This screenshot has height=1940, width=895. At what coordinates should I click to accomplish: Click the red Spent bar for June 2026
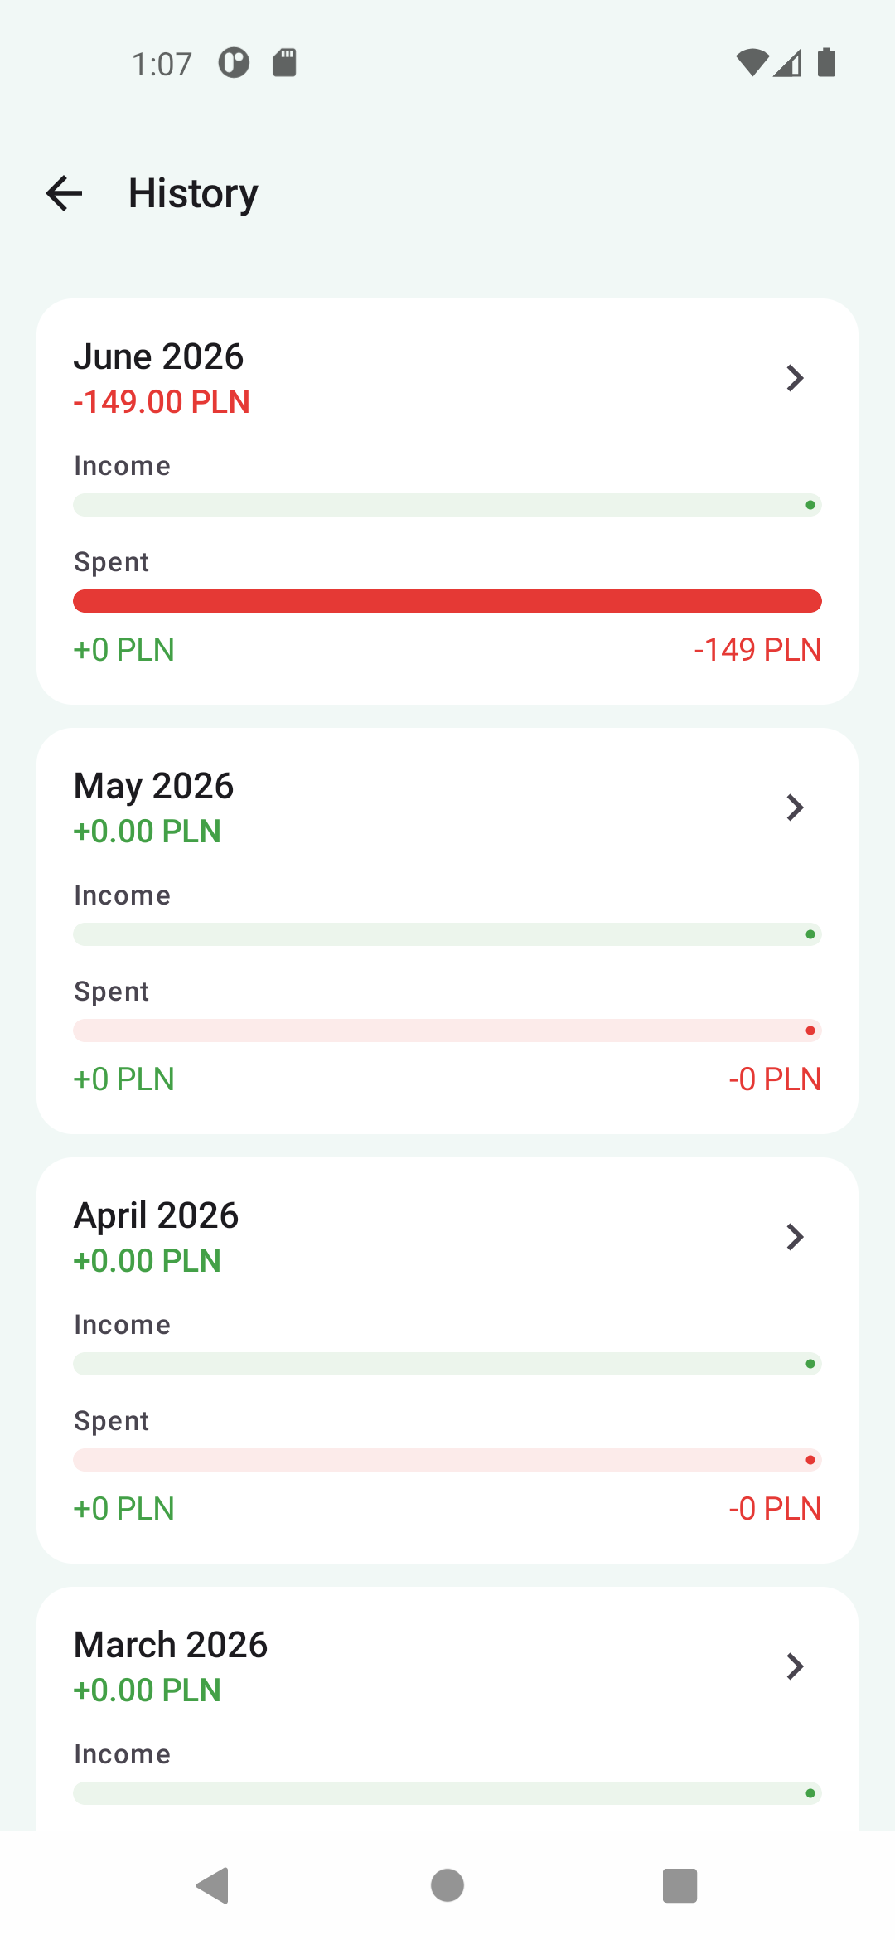click(x=447, y=601)
